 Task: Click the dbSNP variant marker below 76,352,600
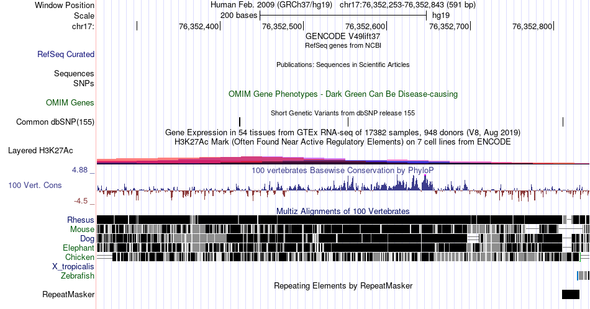348,122
